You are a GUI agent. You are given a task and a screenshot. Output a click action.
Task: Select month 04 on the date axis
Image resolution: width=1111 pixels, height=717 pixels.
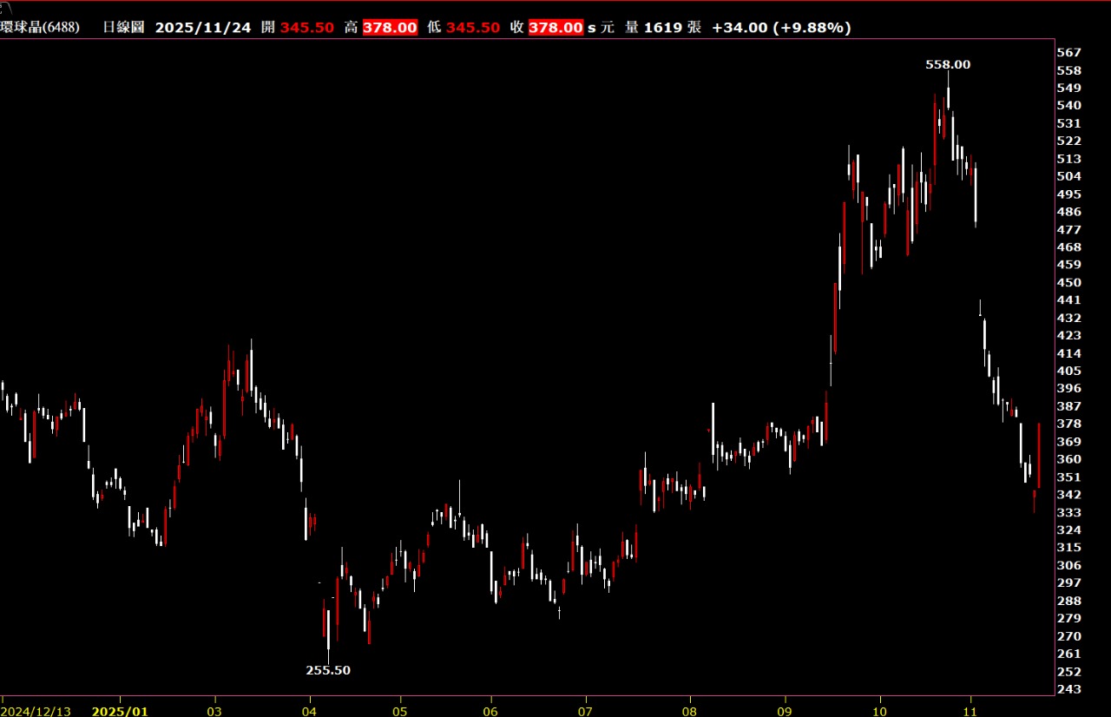tap(309, 711)
